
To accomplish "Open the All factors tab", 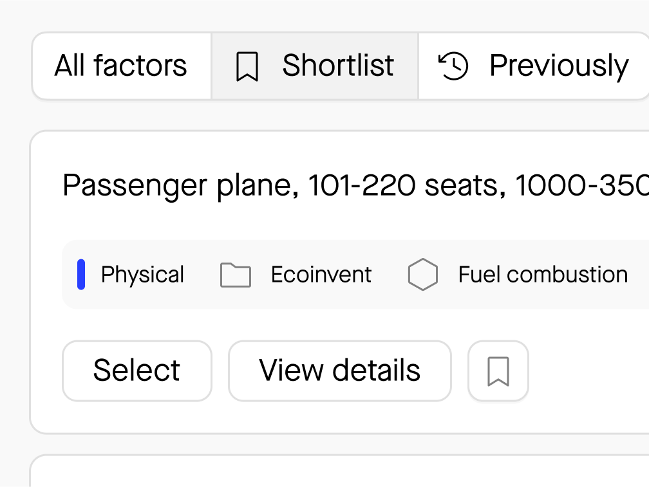I will (x=121, y=66).
